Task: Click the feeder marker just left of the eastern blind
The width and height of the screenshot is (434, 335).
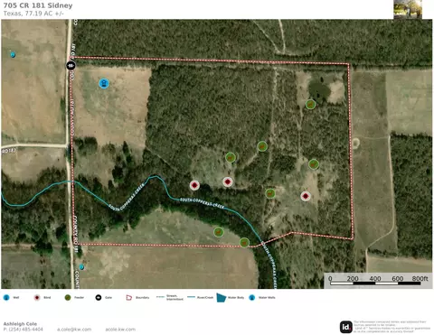Action: (270, 193)
